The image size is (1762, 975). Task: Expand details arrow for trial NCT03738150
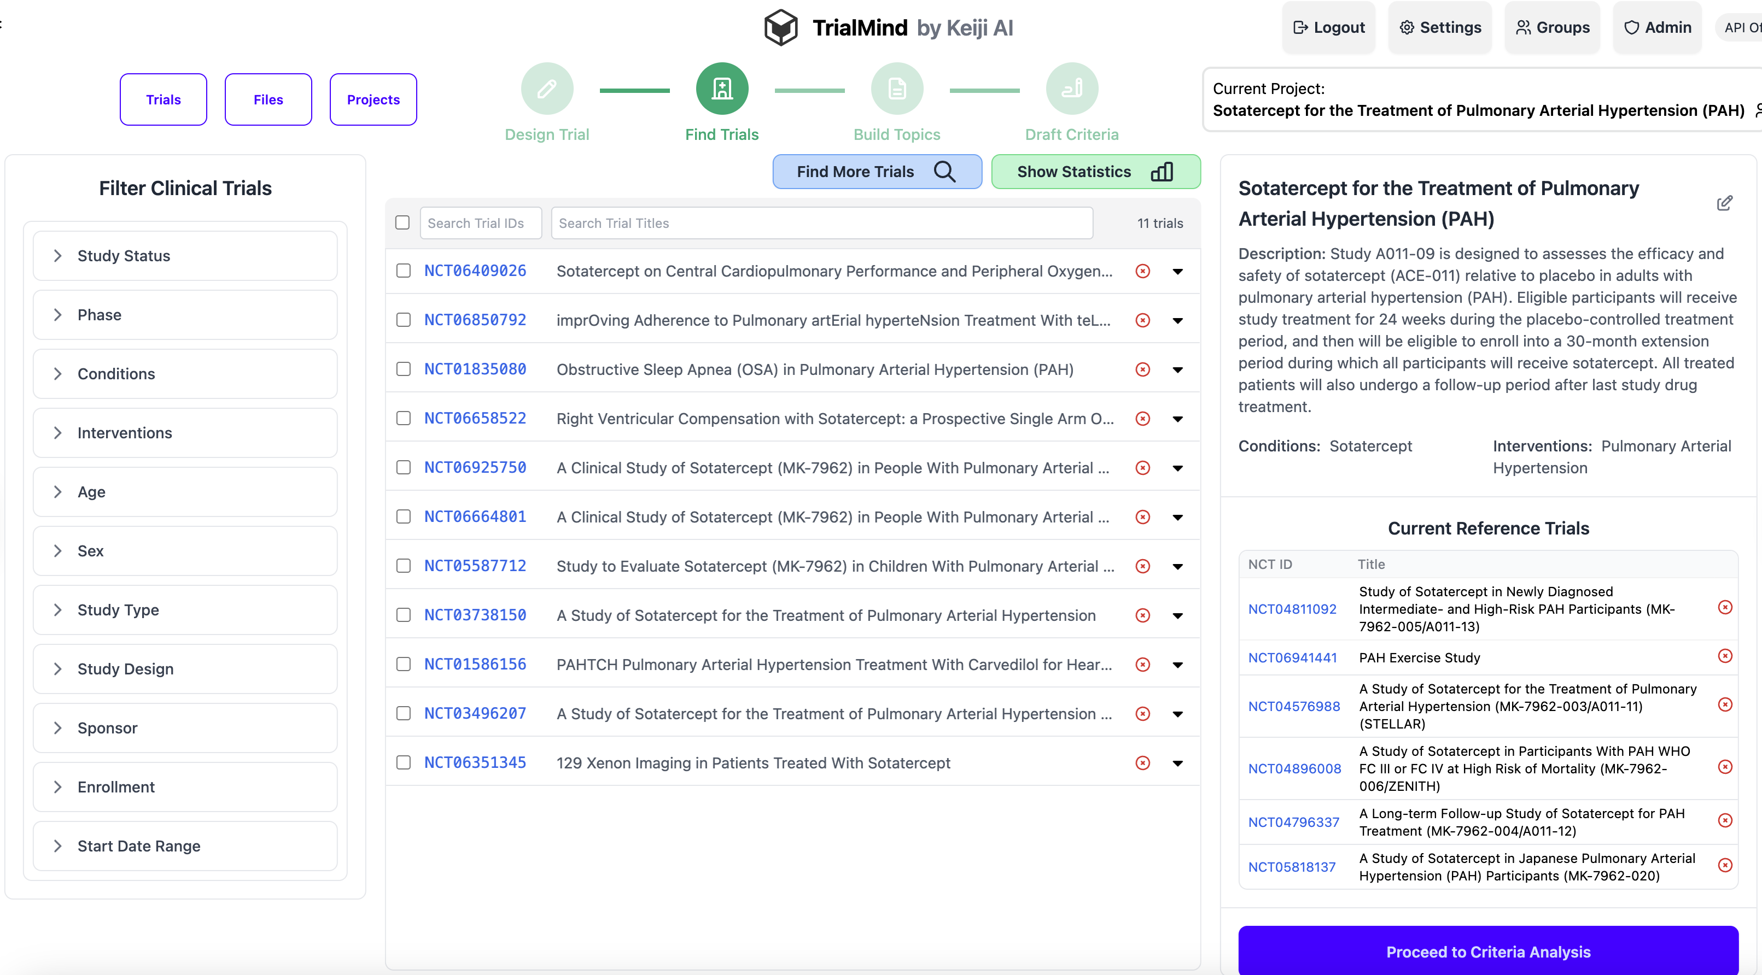[1177, 615]
